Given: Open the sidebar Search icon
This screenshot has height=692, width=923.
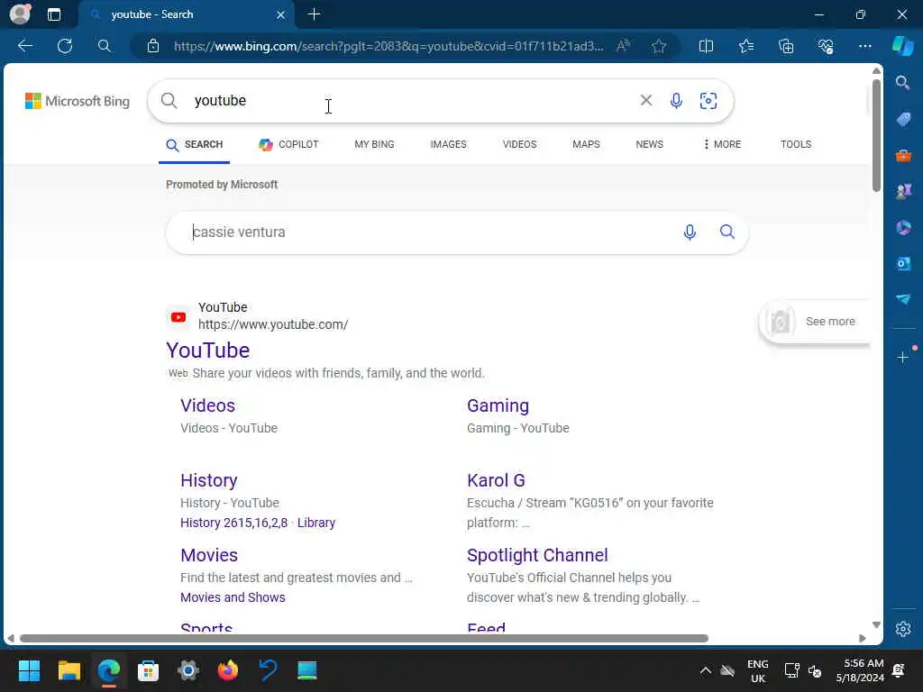Looking at the screenshot, I should [x=903, y=83].
